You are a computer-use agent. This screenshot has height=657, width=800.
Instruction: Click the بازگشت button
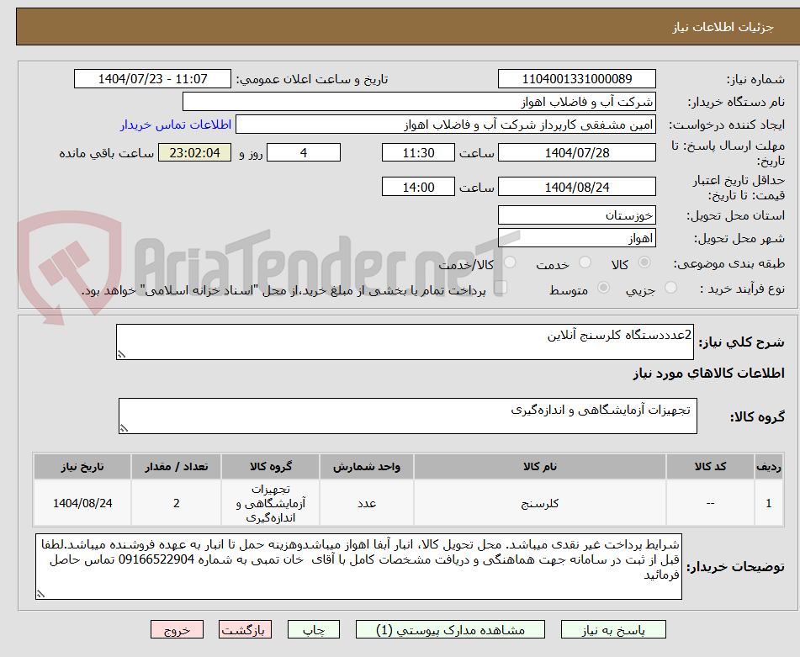point(245,628)
